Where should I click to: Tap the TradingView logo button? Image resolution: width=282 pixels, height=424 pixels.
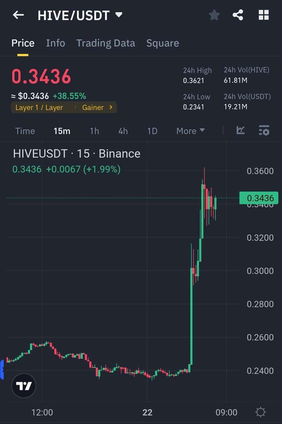(x=24, y=386)
